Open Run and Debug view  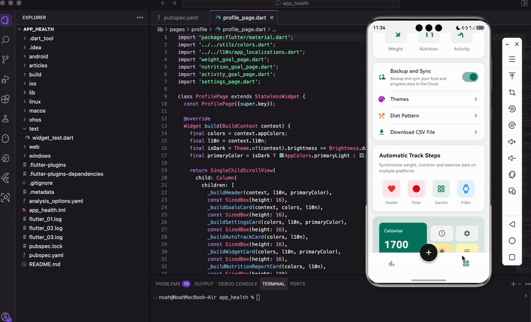pos(6,79)
